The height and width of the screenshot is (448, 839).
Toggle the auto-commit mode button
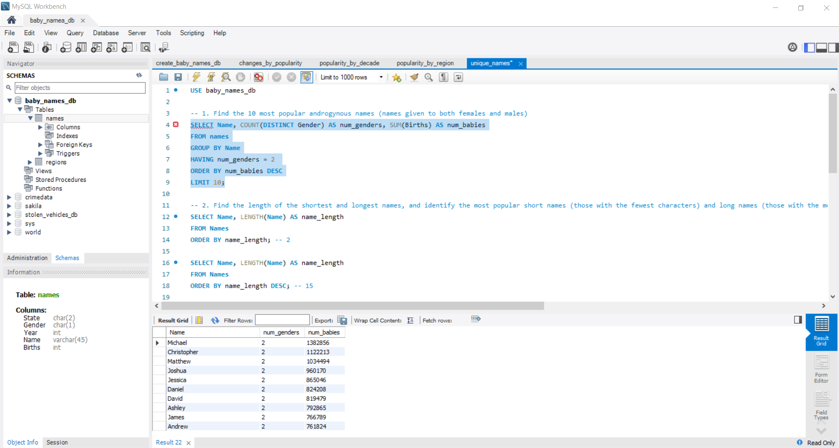click(307, 77)
